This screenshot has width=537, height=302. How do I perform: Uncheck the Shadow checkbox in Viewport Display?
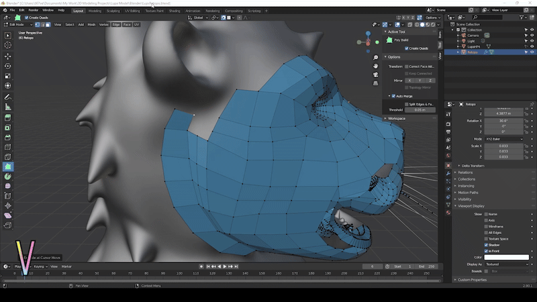coord(486,245)
